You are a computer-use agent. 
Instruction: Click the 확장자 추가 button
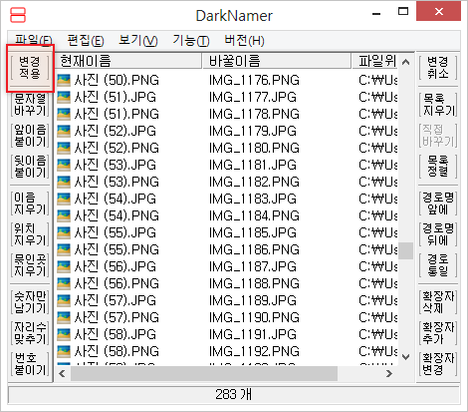[438, 333]
